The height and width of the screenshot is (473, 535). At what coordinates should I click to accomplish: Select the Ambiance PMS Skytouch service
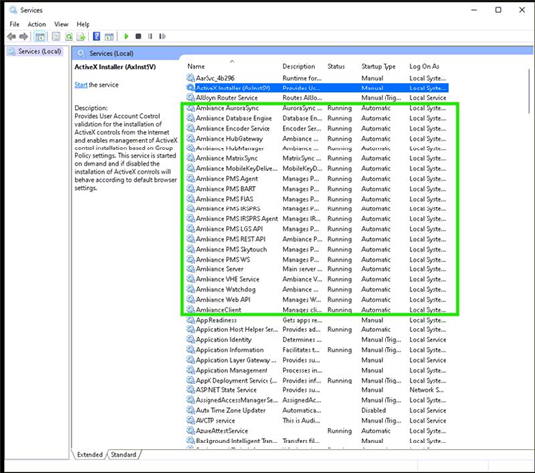pyautogui.click(x=318, y=249)
